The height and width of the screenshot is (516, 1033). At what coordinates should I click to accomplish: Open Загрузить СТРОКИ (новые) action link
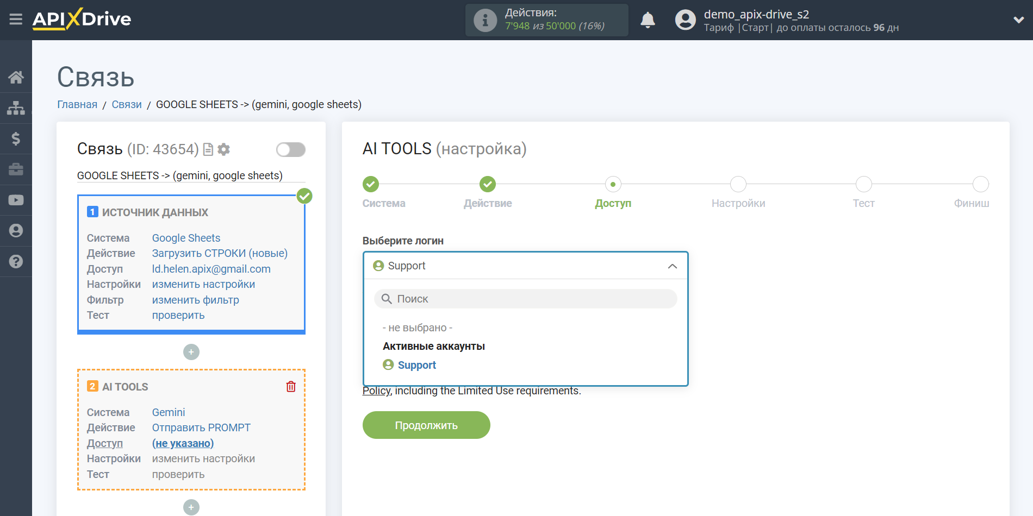click(220, 253)
